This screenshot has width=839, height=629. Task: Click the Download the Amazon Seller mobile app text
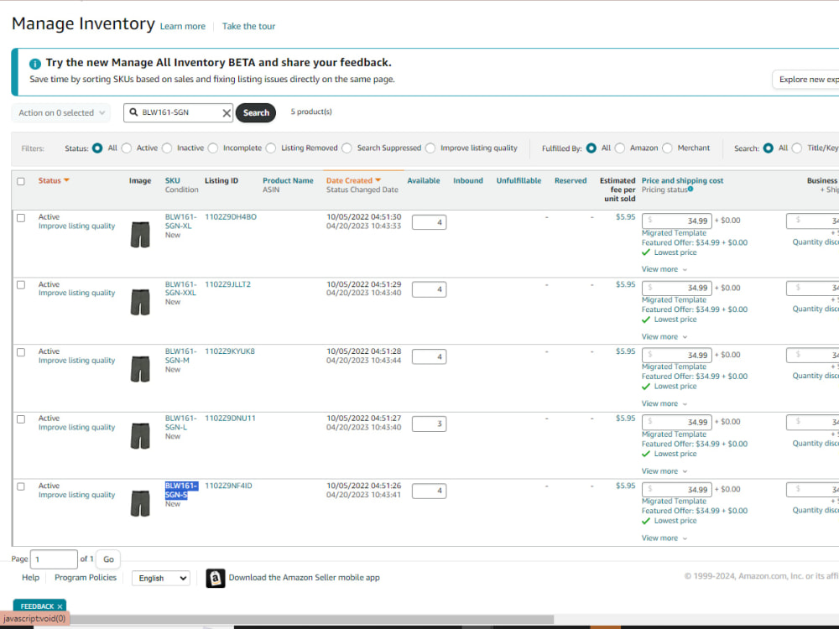click(304, 578)
